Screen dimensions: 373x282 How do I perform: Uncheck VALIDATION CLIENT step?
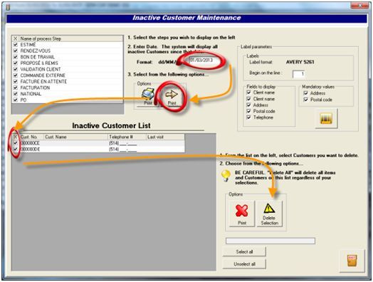pos(16,69)
